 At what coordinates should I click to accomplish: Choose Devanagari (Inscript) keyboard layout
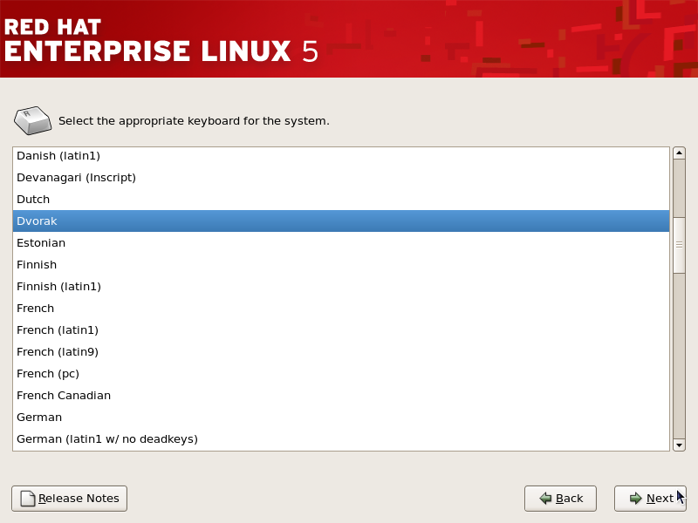click(341, 178)
